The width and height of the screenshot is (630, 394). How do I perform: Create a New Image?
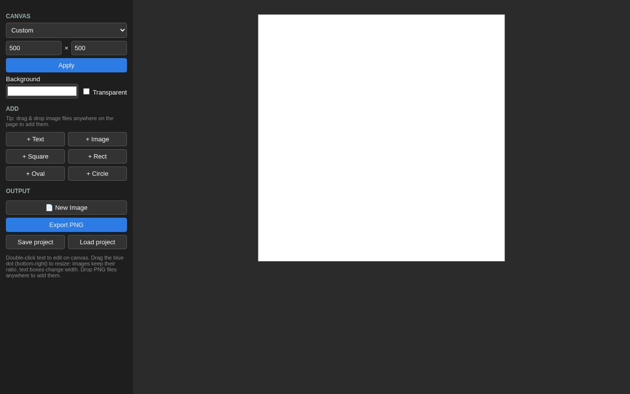[66, 207]
